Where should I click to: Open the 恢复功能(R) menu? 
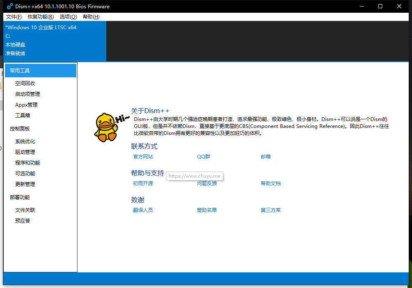coord(41,17)
